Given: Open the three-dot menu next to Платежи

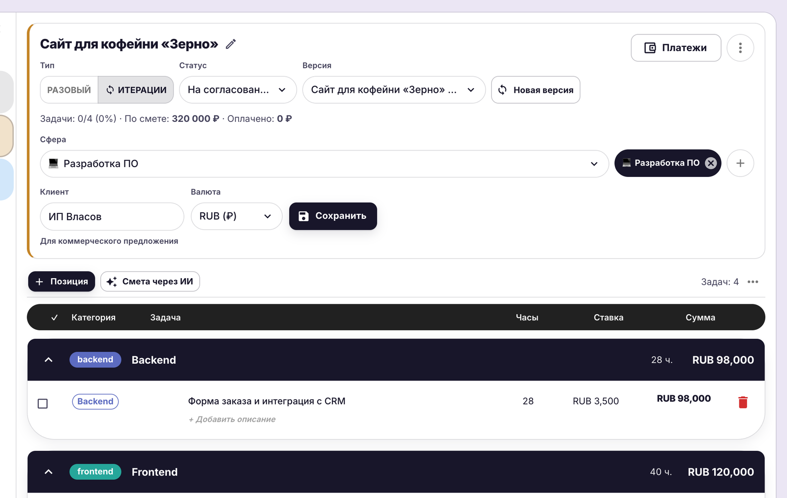Looking at the screenshot, I should 740,48.
